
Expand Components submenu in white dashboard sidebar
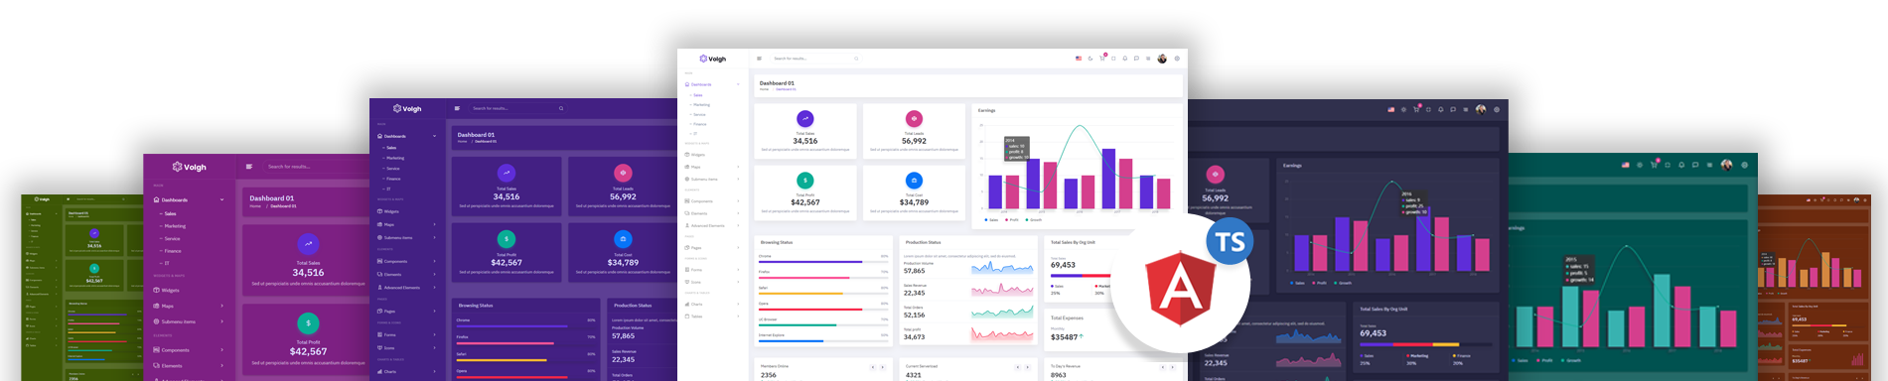point(712,201)
